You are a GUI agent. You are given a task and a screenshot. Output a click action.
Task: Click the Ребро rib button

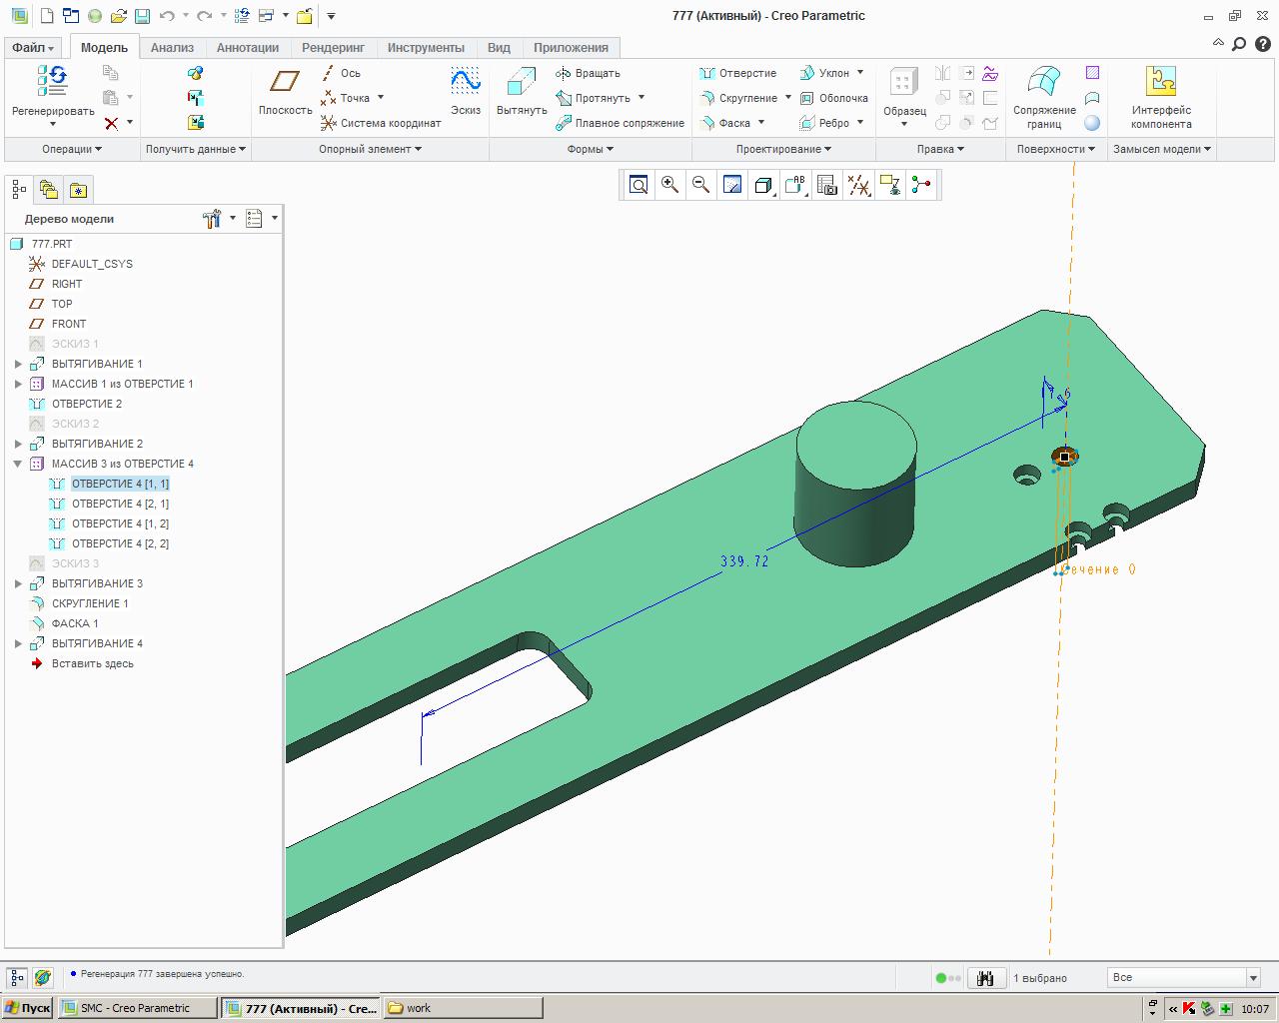coord(824,123)
